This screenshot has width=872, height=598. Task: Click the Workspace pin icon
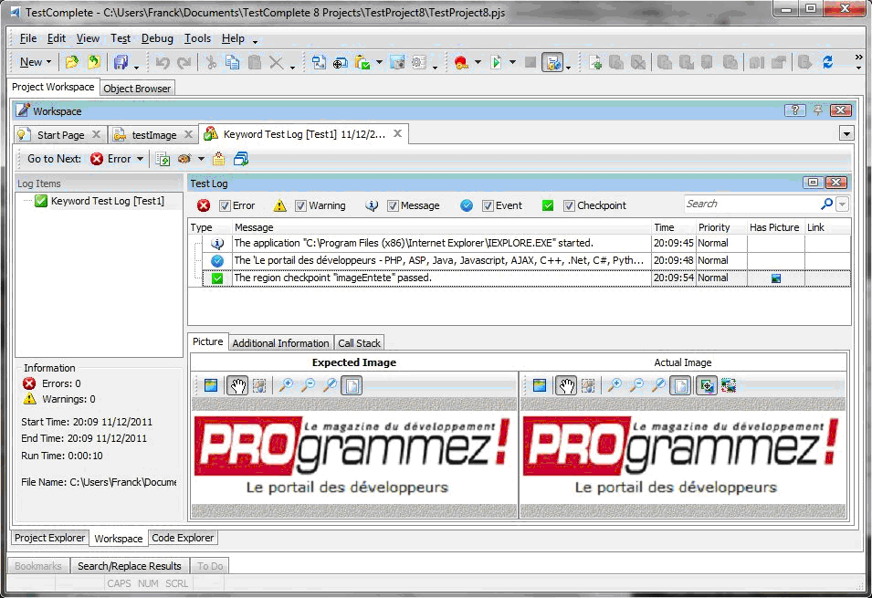pyautogui.click(x=817, y=110)
